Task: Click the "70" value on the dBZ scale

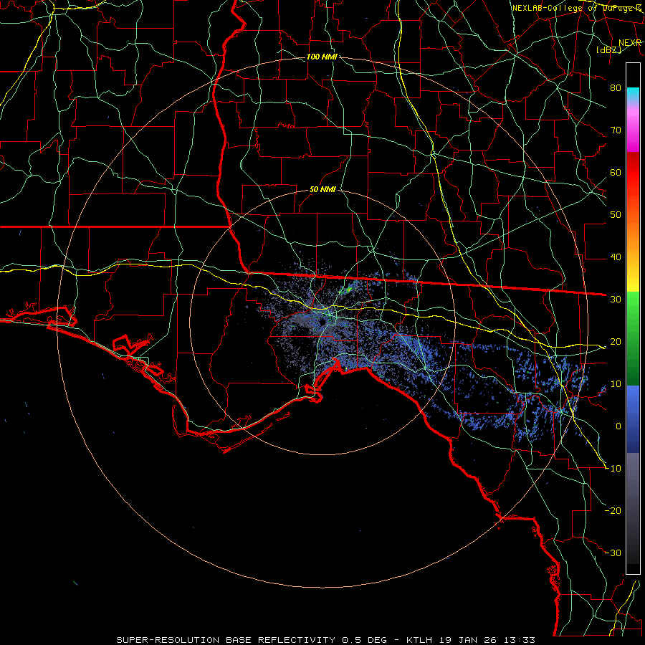Action: 616,130
